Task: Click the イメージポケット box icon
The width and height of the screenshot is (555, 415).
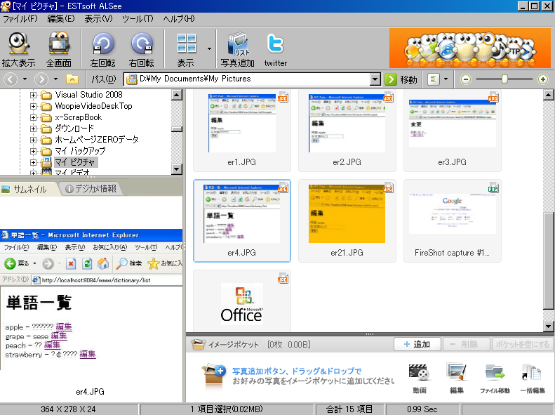Action: coord(198,344)
